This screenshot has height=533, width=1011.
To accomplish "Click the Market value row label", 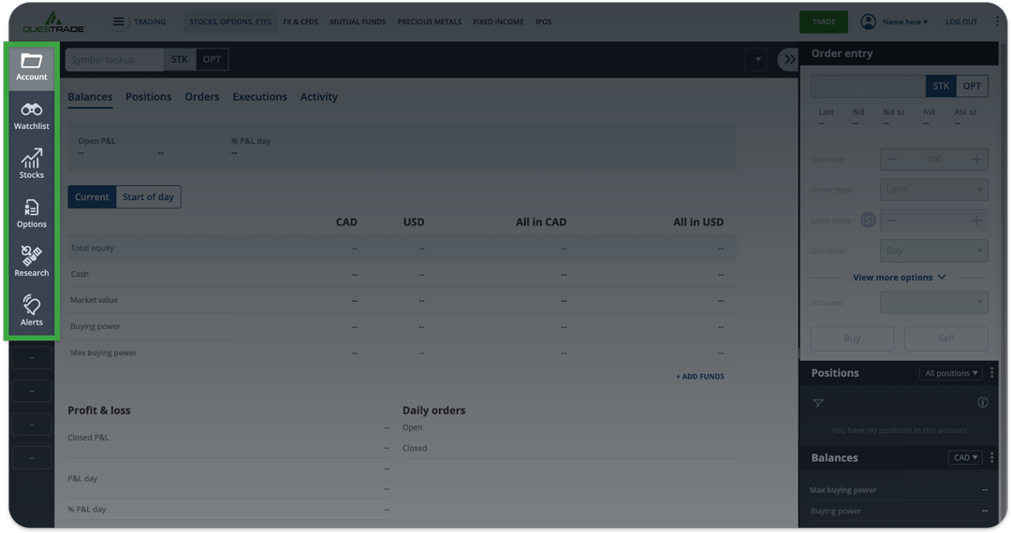I will coord(95,300).
